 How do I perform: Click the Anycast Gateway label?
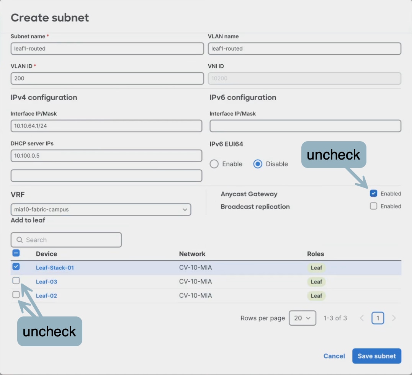coord(249,194)
